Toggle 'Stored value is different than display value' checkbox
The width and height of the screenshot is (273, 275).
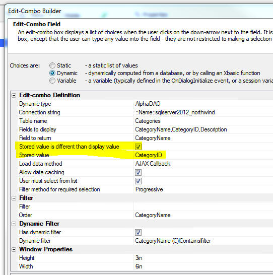(138, 147)
